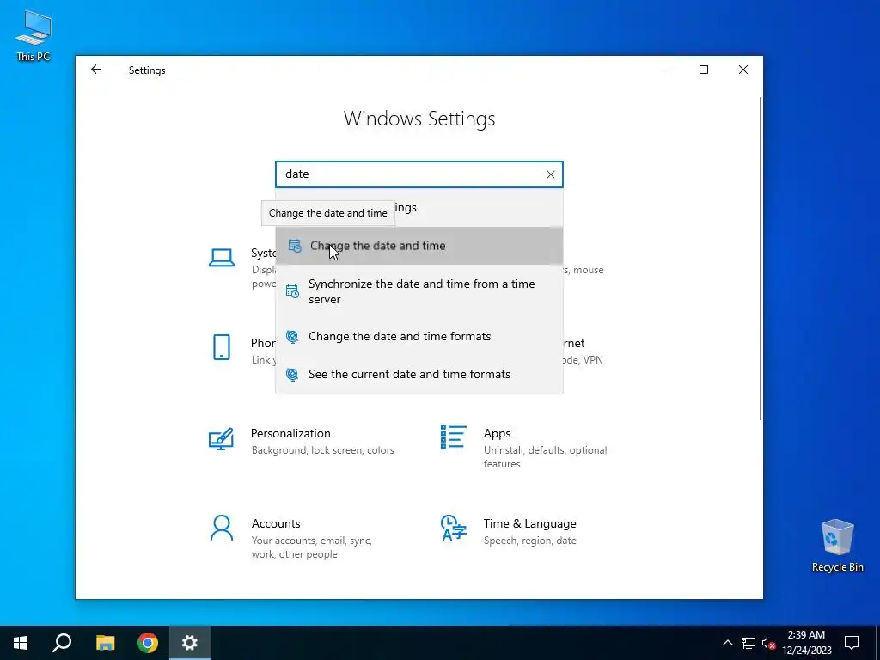Open Recycle Bin on desktop
This screenshot has height=660, width=880.
point(837,545)
